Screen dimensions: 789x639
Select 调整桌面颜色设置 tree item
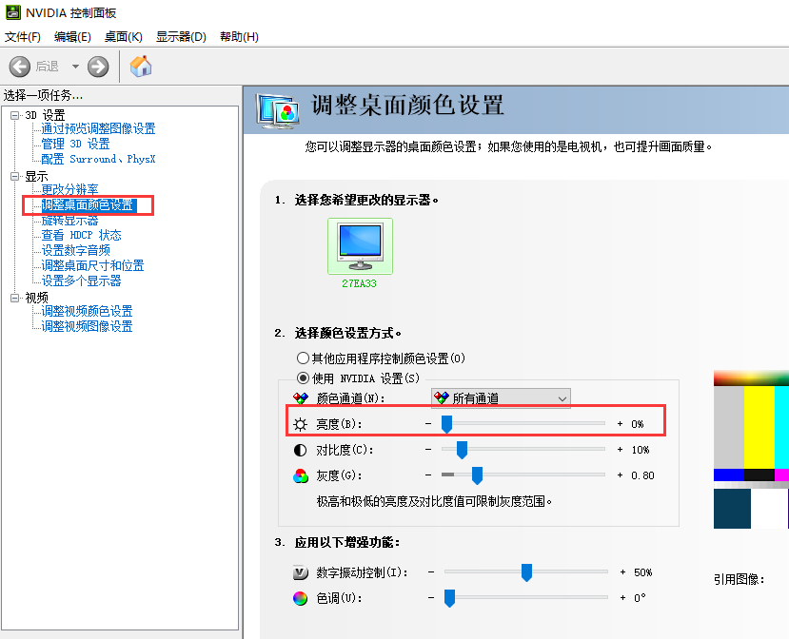tap(87, 204)
